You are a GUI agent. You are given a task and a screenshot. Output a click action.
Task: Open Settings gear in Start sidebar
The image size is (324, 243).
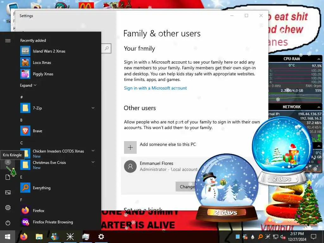pyautogui.click(x=8, y=208)
